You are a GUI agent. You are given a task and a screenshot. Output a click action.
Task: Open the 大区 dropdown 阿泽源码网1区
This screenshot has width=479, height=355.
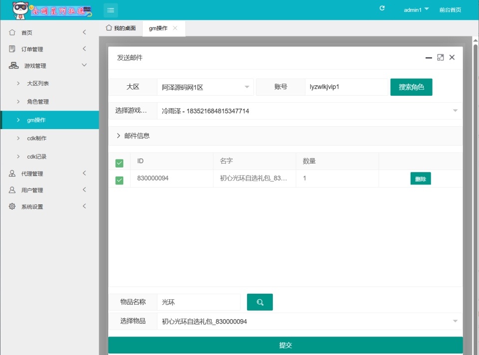[205, 87]
